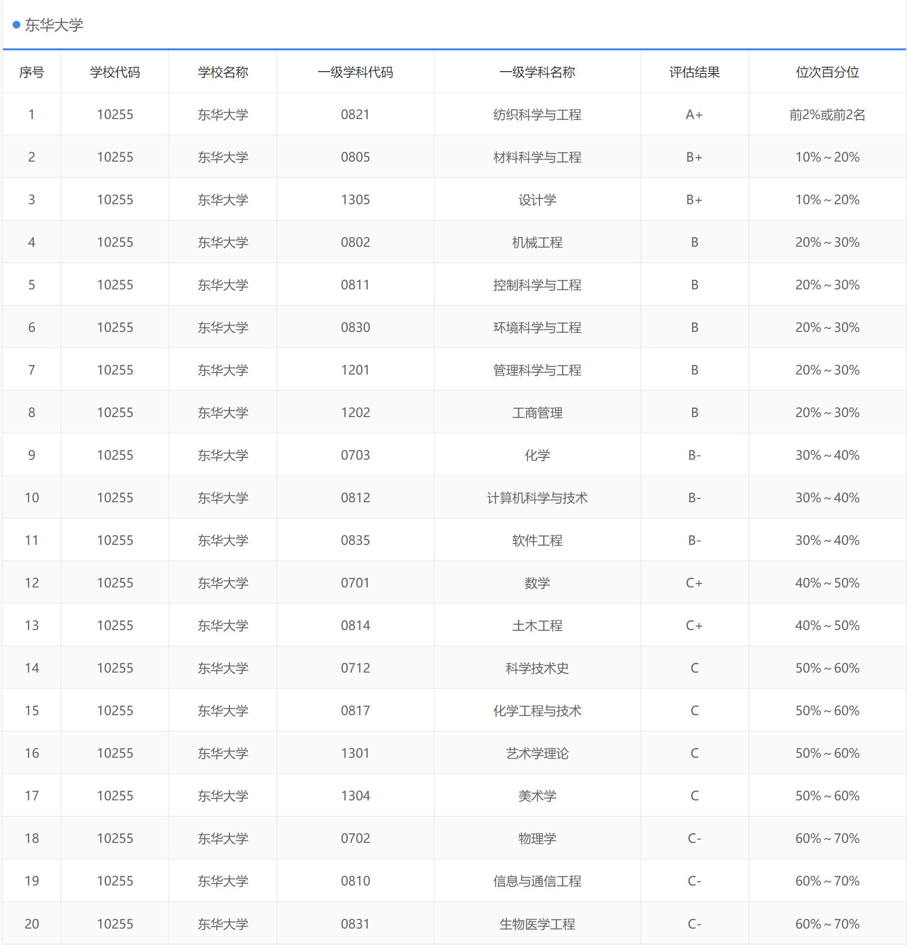Click subject code 0701
The height and width of the screenshot is (945, 907).
pos(355,583)
